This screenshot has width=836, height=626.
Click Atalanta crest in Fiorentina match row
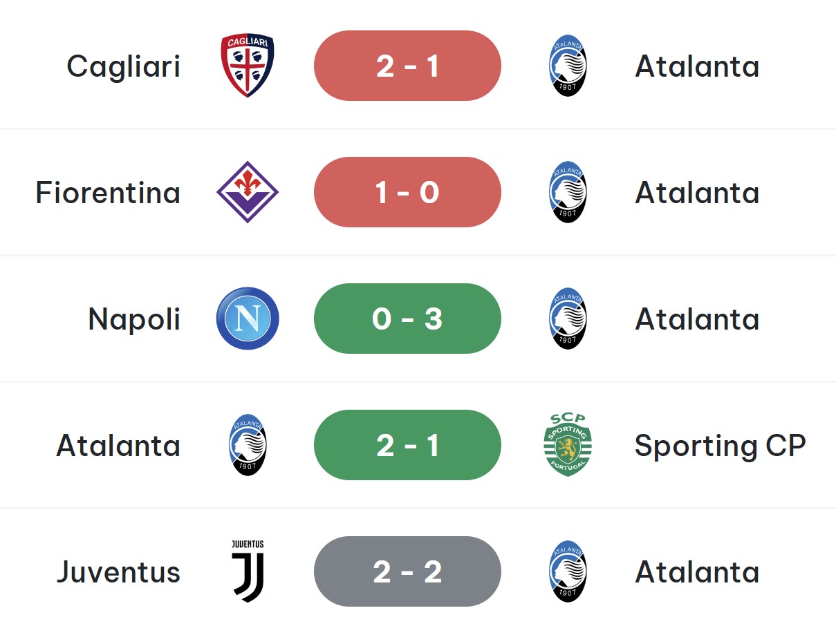pyautogui.click(x=568, y=192)
